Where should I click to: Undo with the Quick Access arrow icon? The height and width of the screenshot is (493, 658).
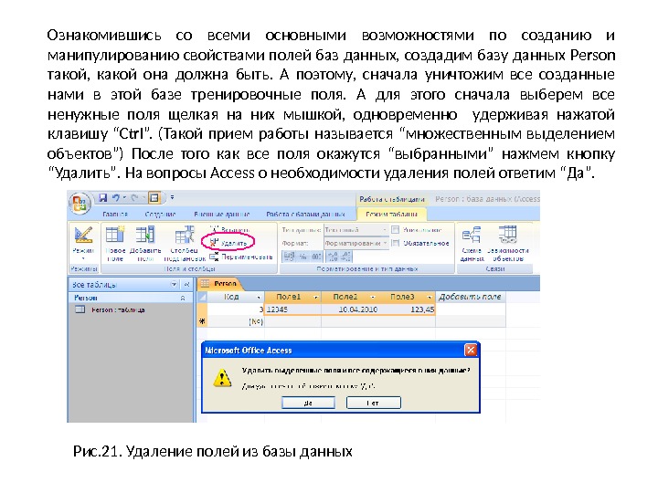[x=116, y=198]
